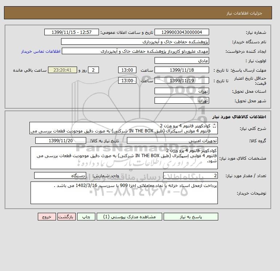280x271 pixels.
Task: Click the public announcement date field 1399/11/15 - 12:57
Action: (71, 32)
